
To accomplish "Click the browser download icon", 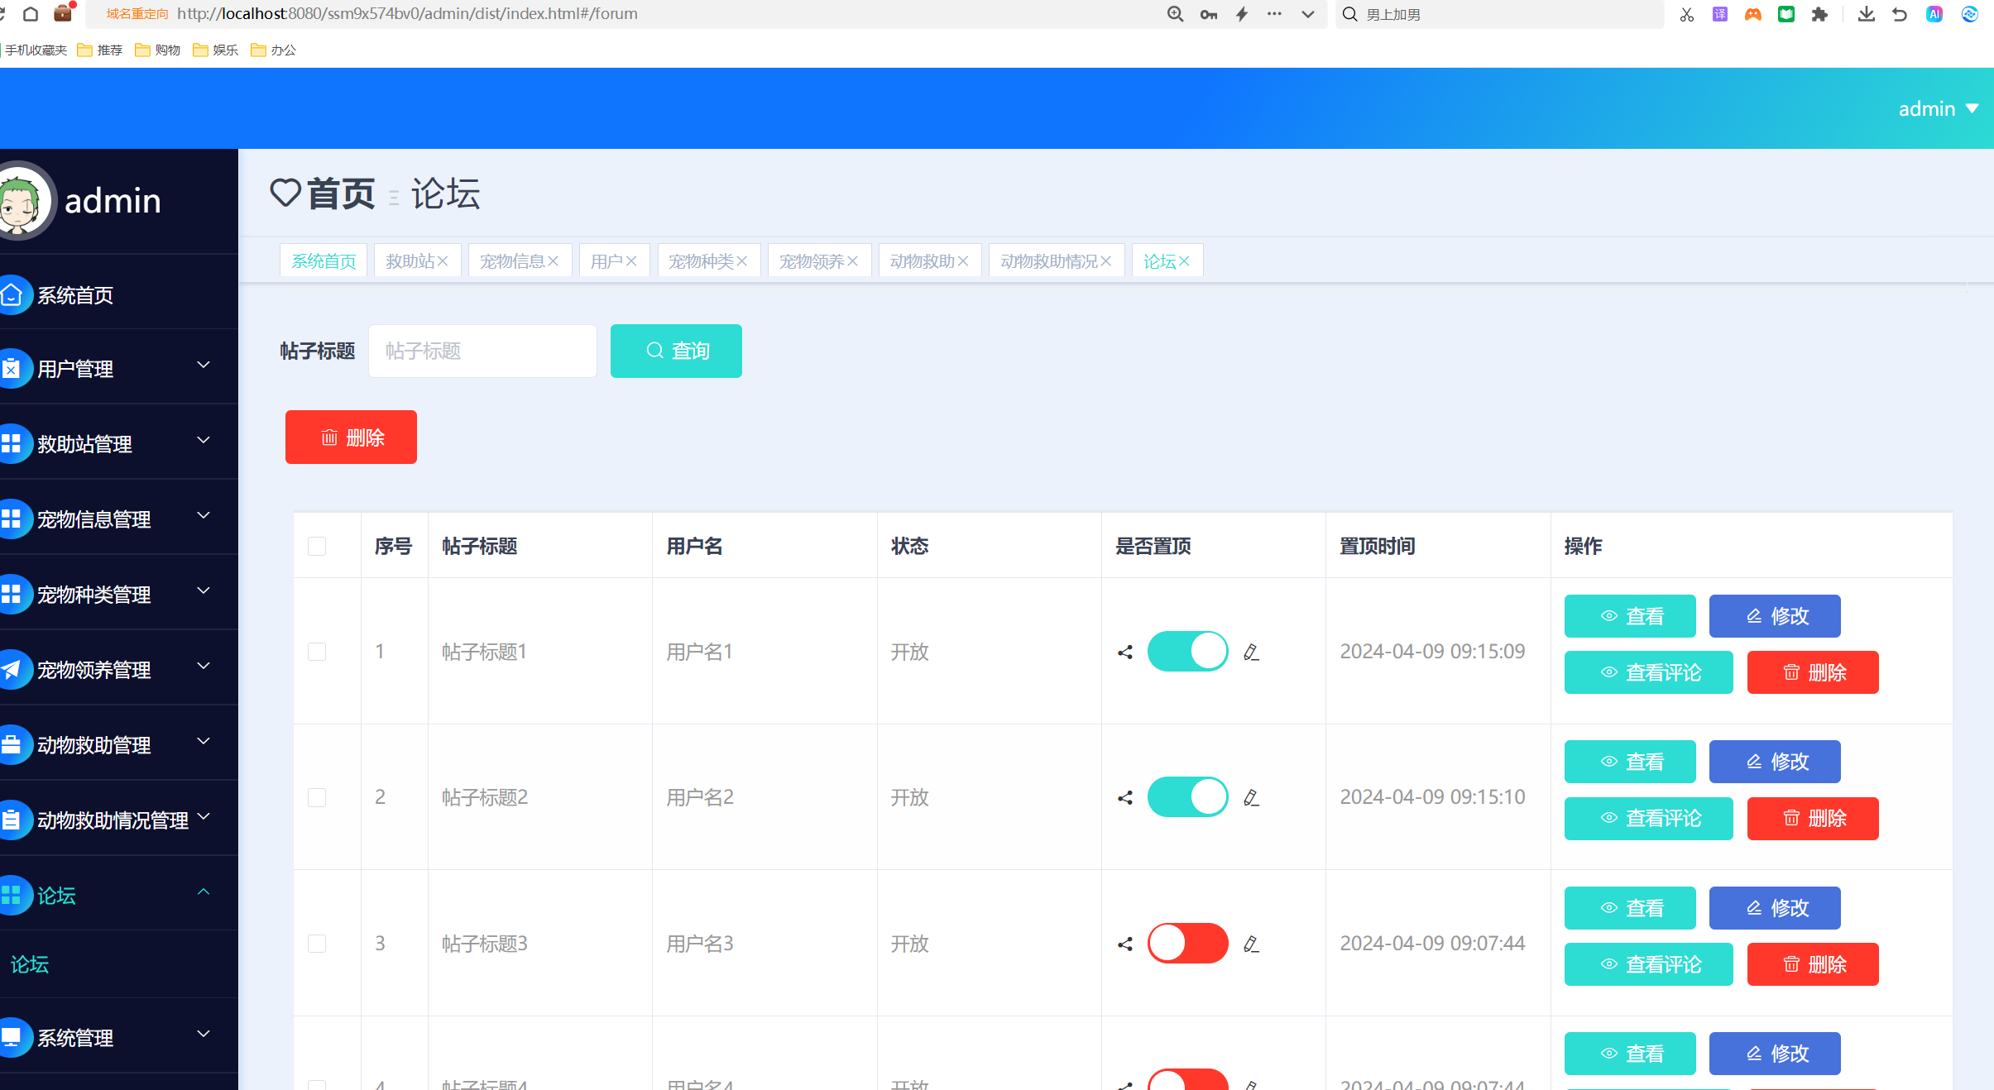I will (1866, 14).
